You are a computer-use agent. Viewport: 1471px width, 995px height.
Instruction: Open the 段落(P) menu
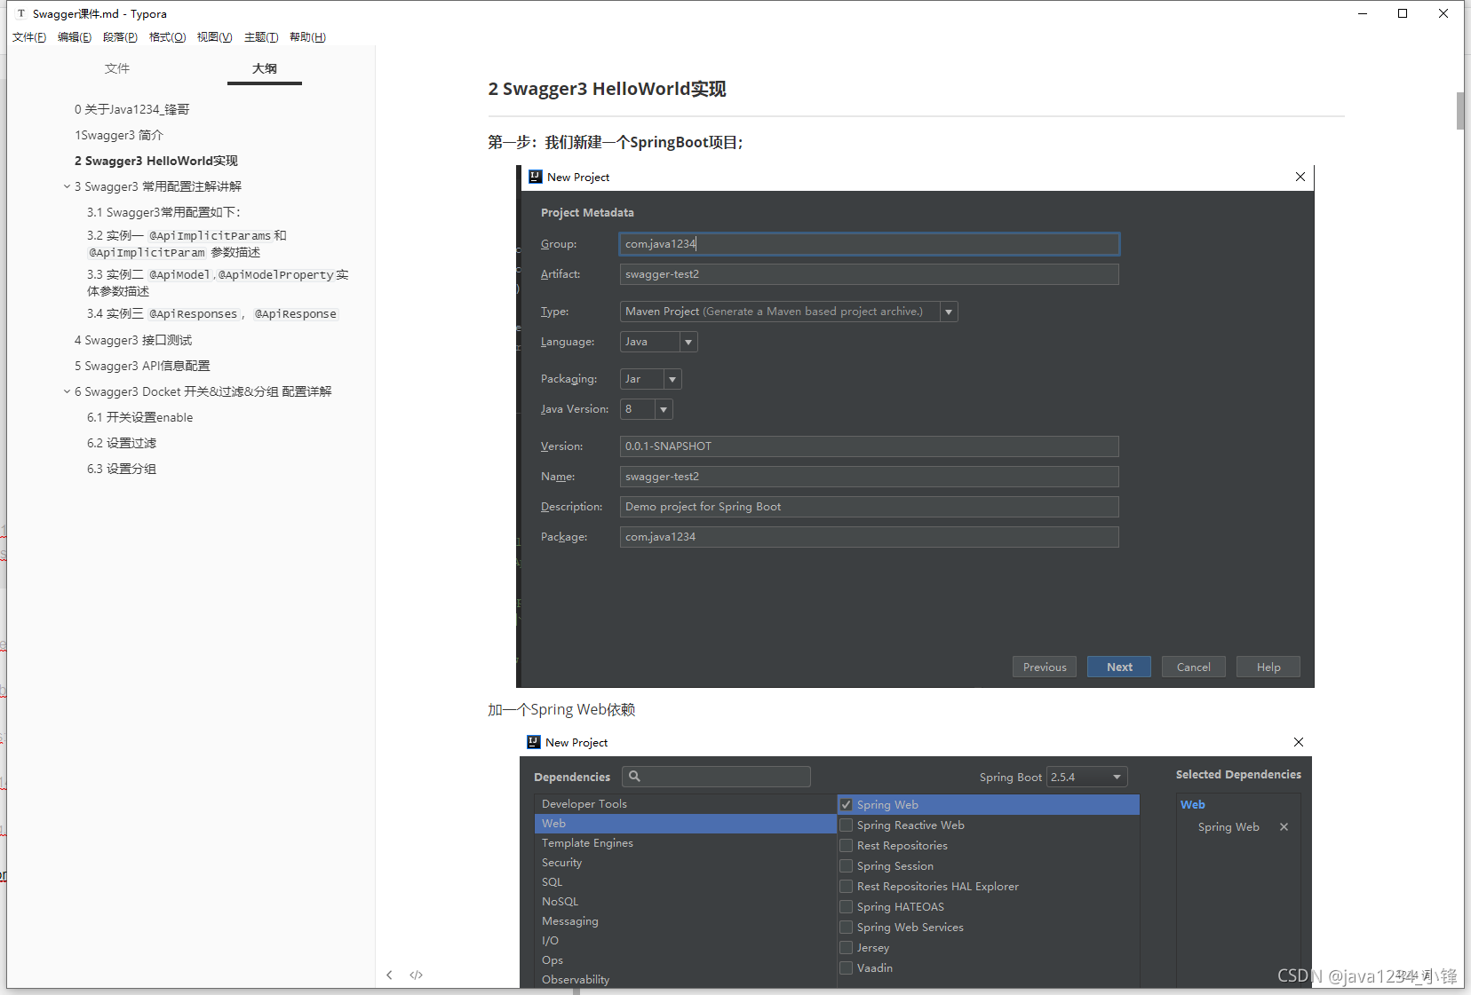click(120, 37)
